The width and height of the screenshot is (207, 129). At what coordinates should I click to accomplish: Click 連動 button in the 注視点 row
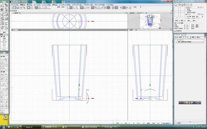197,27
